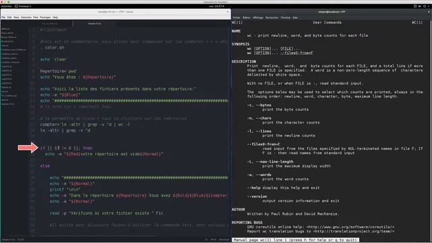Open the Help menu in Atom
The height and width of the screenshot is (243, 432).
(55, 18)
